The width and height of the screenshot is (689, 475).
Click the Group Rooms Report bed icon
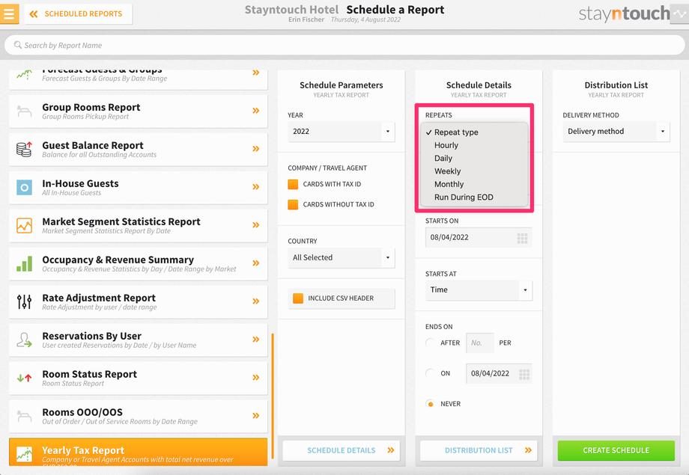coord(24,111)
